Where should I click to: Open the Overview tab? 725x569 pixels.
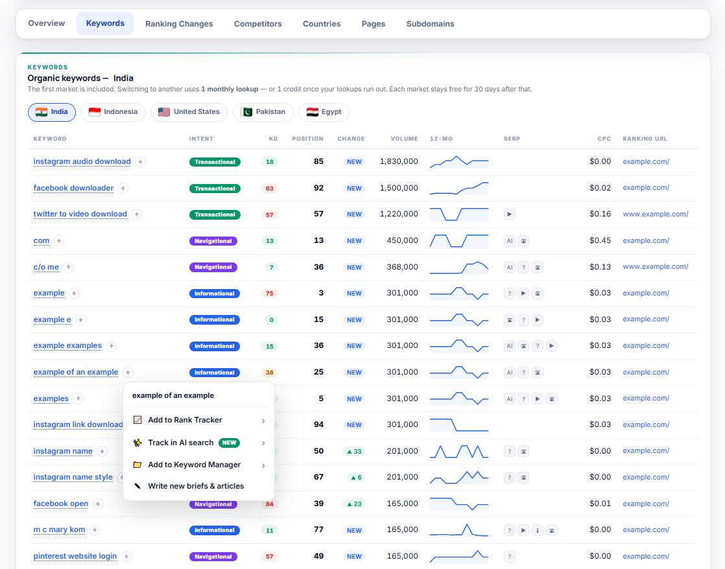47,23
